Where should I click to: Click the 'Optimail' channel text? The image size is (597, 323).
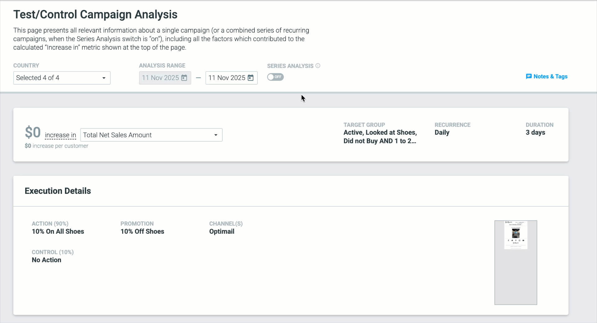222,232
